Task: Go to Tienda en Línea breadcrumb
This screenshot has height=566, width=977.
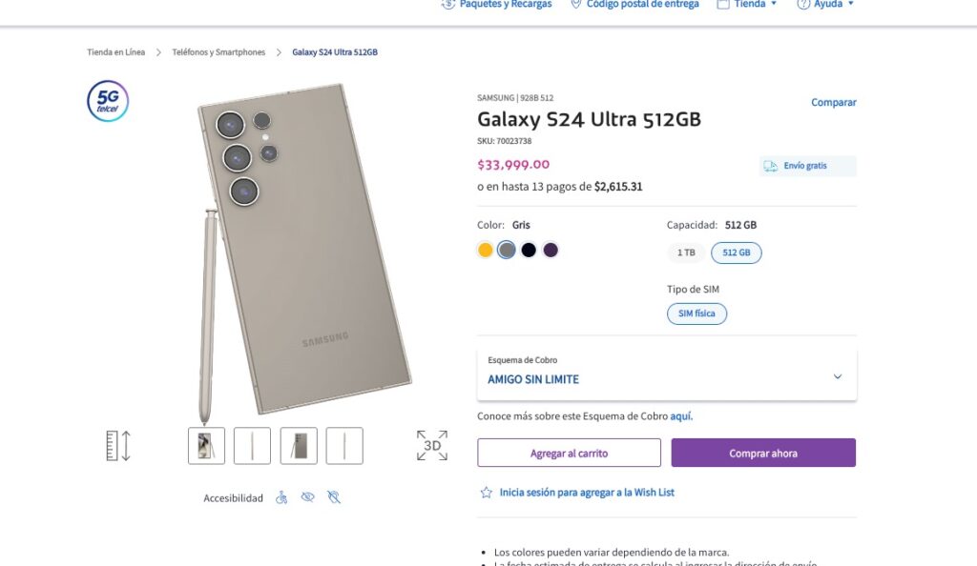Action: (x=114, y=52)
